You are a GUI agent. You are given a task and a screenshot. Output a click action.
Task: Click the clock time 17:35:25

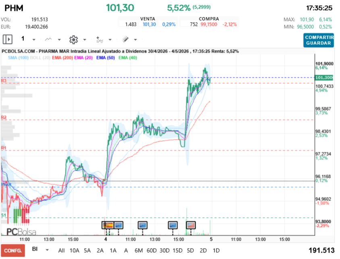[319, 8]
